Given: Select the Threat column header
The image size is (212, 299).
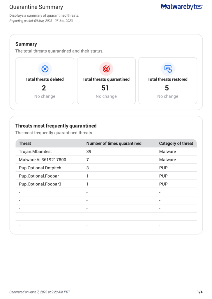Looking at the screenshot, I should (25, 143).
